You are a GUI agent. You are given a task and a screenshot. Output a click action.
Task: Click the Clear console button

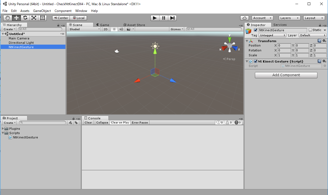[x=88, y=123]
